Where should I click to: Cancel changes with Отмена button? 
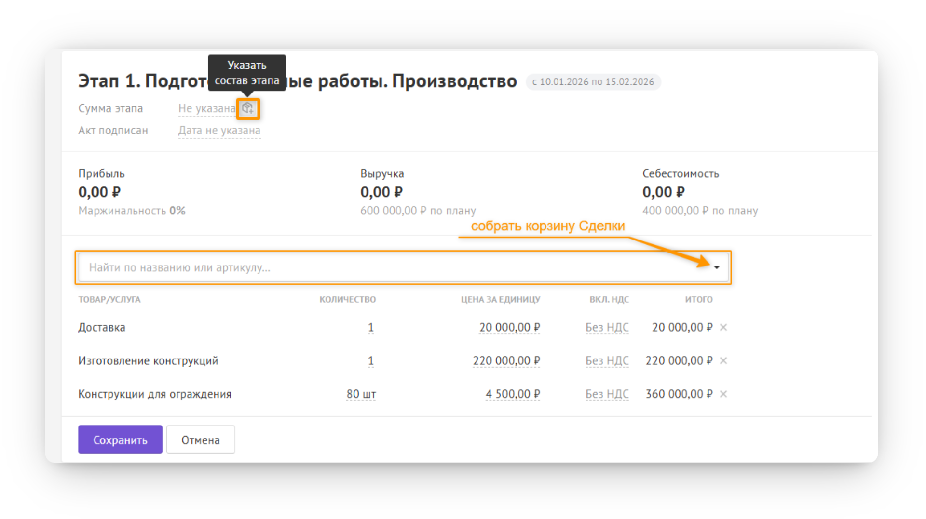tap(201, 439)
